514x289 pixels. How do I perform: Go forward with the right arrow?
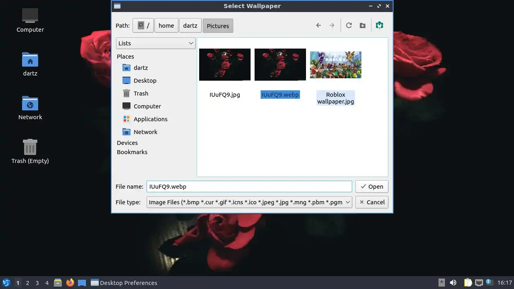(x=332, y=25)
